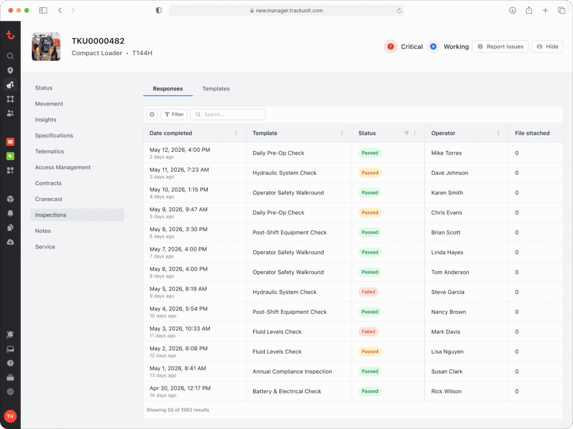Image resolution: width=573 pixels, height=429 pixels.
Task: Click in the table Search field
Action: [228, 115]
